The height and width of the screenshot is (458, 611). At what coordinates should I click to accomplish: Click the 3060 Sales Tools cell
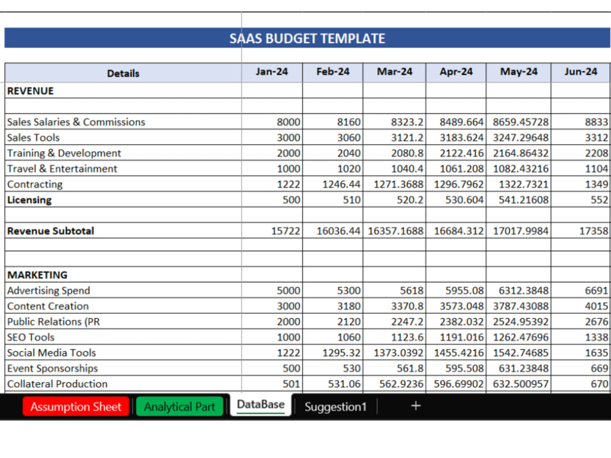tap(333, 137)
